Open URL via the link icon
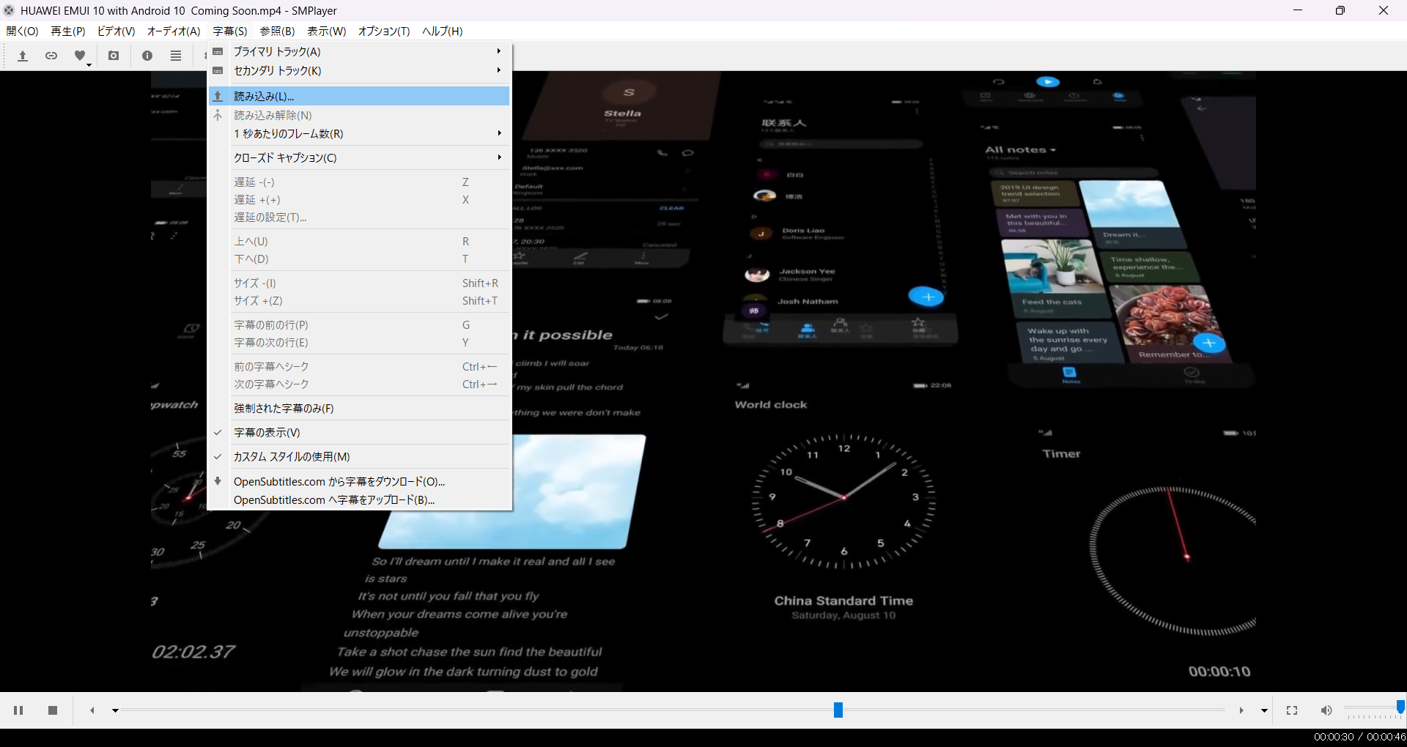 pyautogui.click(x=51, y=56)
